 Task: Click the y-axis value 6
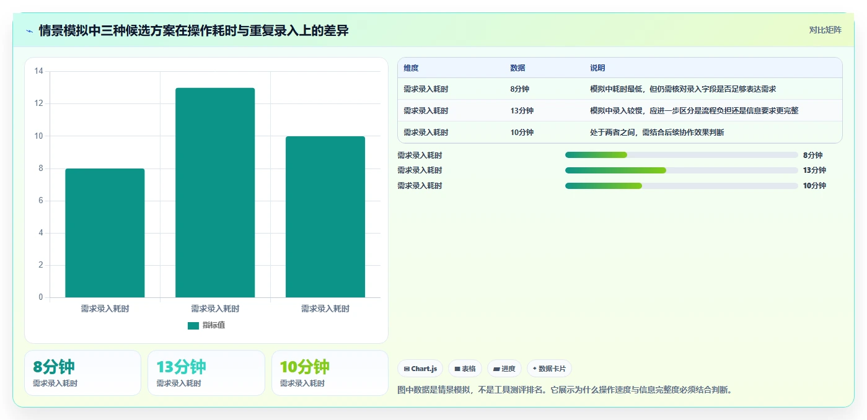click(x=41, y=201)
